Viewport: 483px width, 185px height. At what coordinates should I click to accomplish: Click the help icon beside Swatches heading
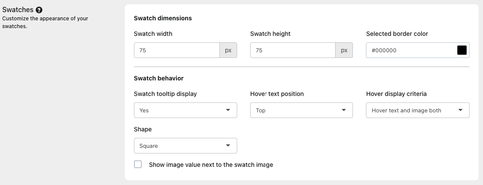point(39,10)
